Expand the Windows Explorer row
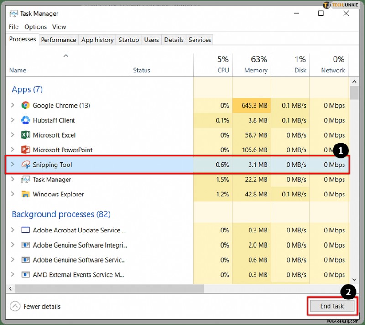The height and width of the screenshot is (325, 365). point(13,194)
